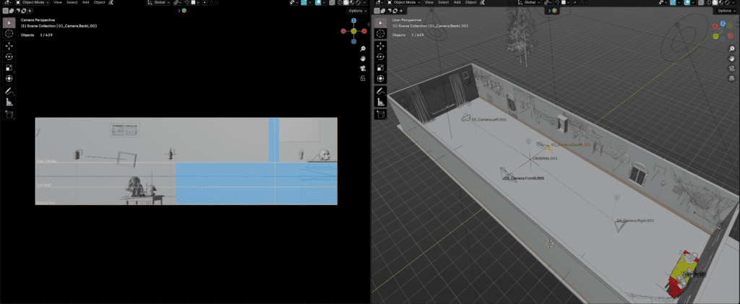
Task: Click the zoom magnifier in right viewport
Action: click(732, 48)
